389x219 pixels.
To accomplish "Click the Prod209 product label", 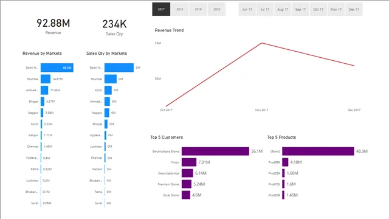I will click(274, 195).
